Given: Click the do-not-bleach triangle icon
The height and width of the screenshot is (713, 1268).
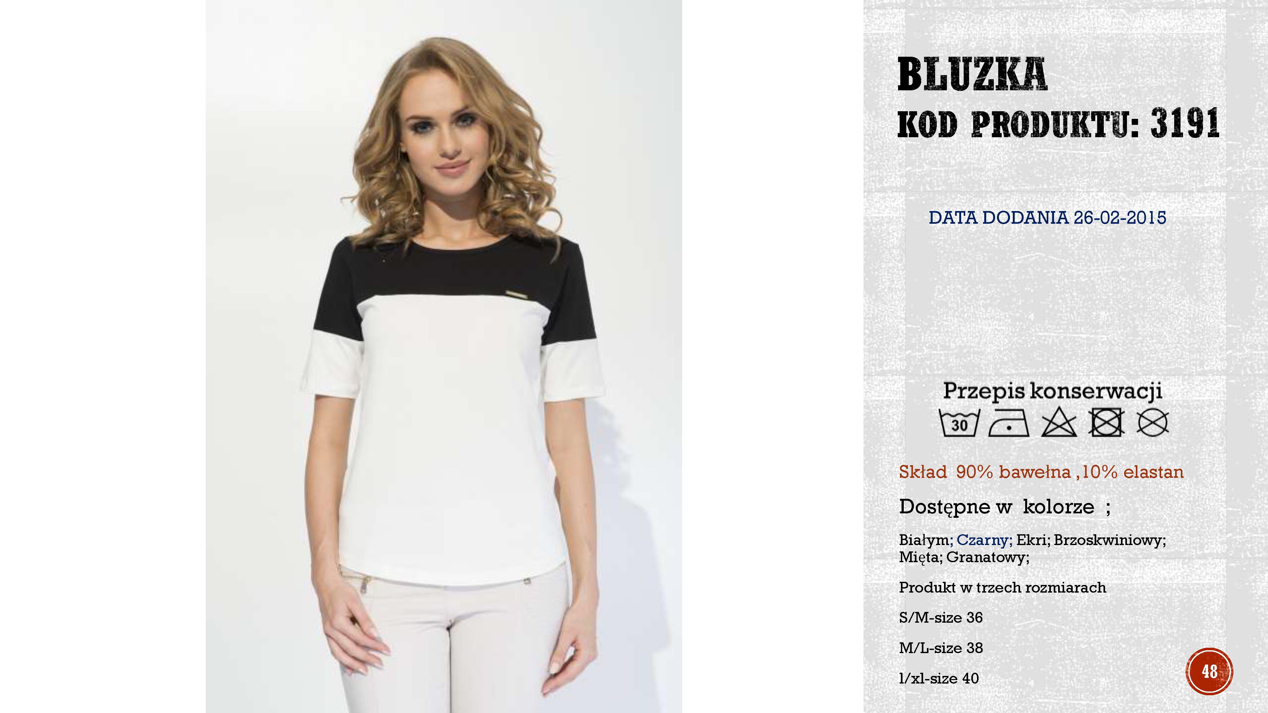Looking at the screenshot, I should pyautogui.click(x=1059, y=423).
